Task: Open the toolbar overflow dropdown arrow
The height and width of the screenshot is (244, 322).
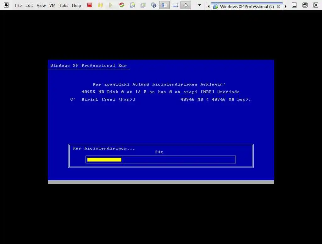Action: [x=199, y=5]
